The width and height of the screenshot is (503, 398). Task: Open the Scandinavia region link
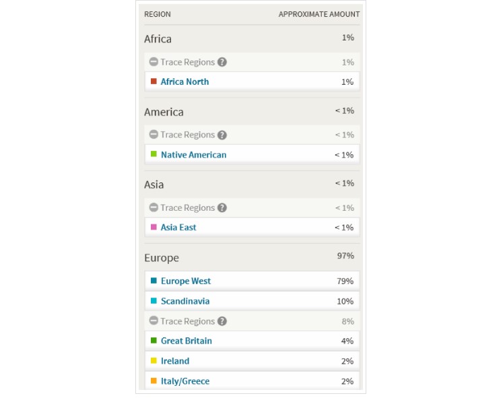point(185,301)
